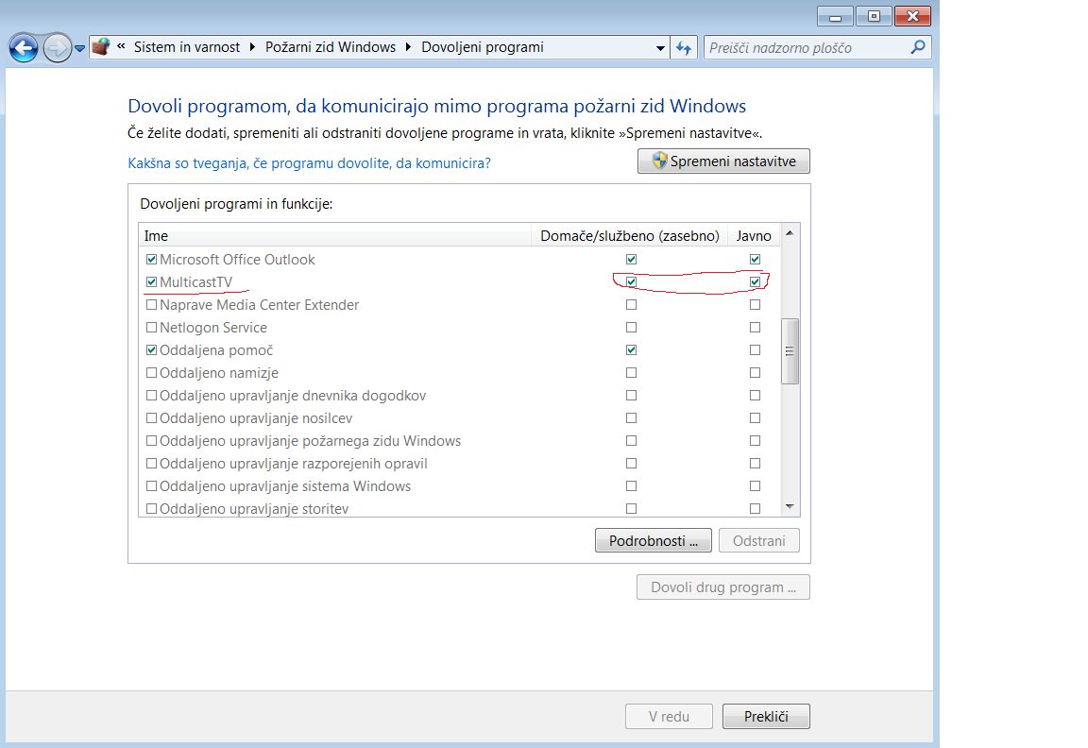Check 'Oddaljeno upravljanje dnevnika dogodkov' name checkbox
This screenshot has height=748, width=1088.
pyautogui.click(x=151, y=396)
